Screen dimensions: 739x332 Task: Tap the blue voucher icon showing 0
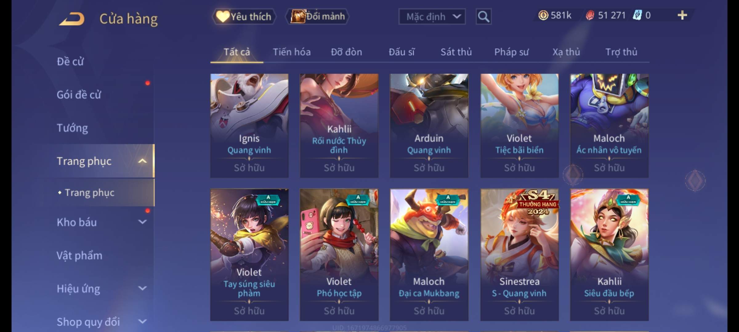tap(637, 15)
